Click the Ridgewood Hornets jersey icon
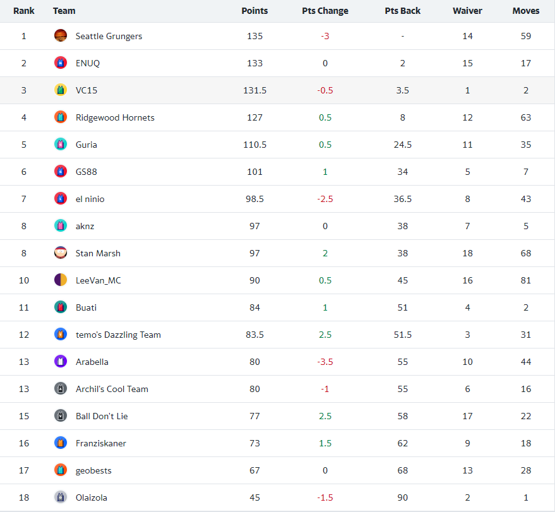This screenshot has width=555, height=512. click(x=61, y=117)
